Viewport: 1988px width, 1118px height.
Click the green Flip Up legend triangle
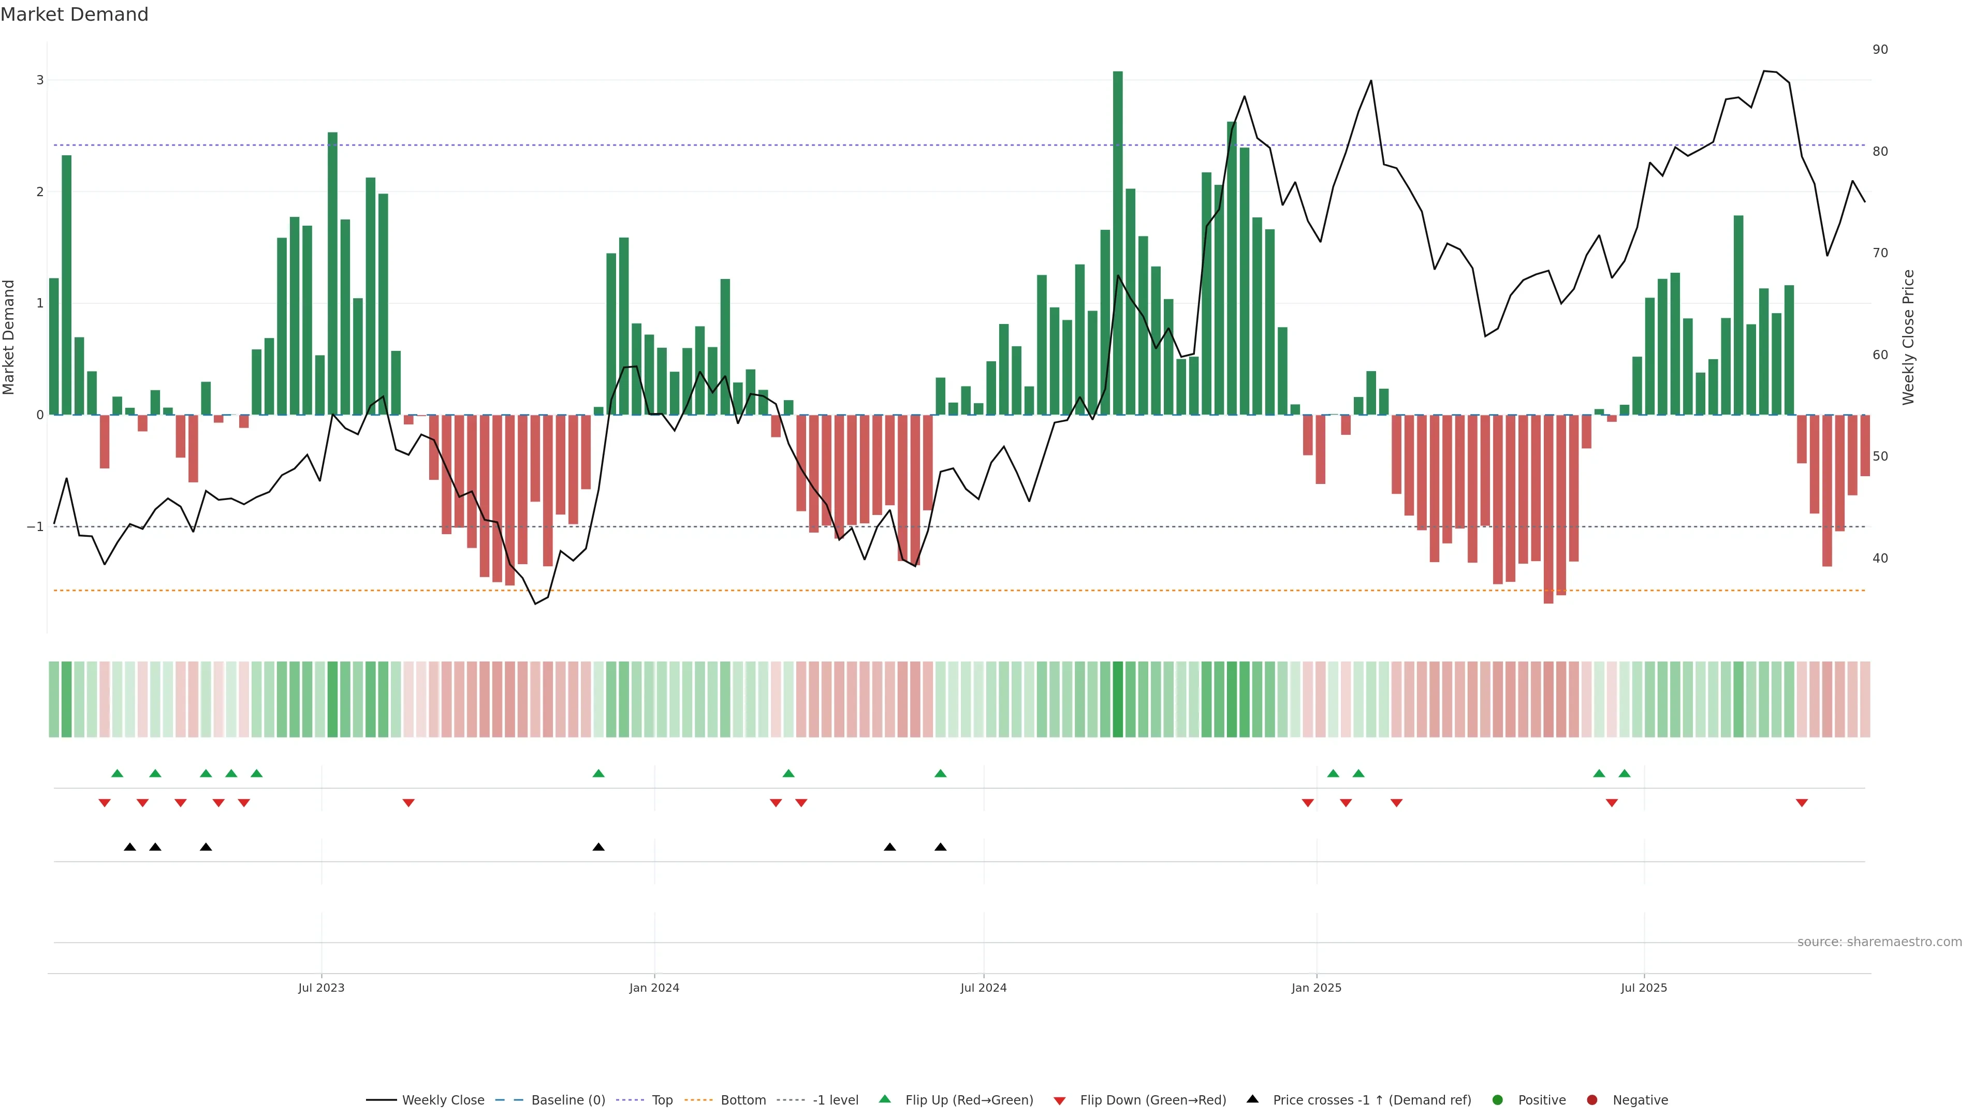click(x=885, y=1099)
